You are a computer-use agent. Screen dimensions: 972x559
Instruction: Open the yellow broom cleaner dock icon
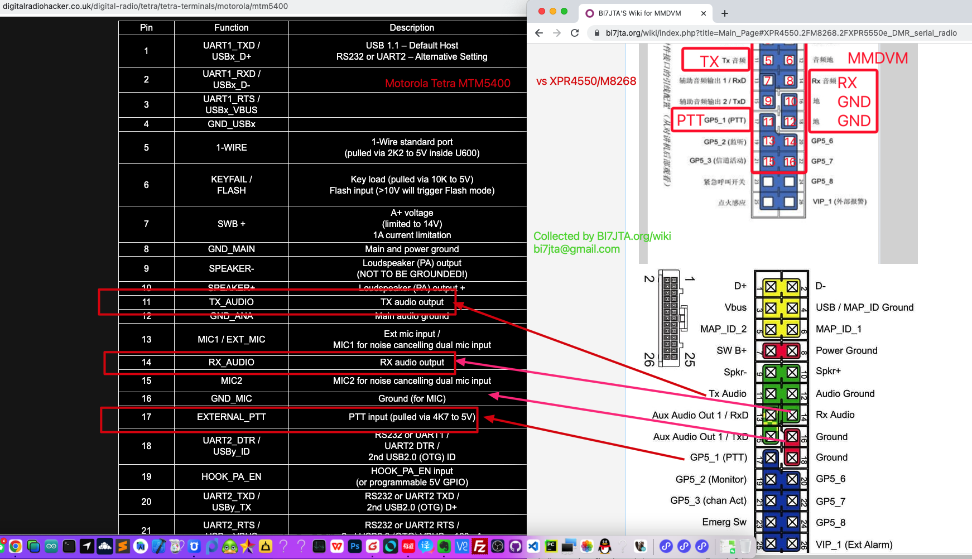266,546
